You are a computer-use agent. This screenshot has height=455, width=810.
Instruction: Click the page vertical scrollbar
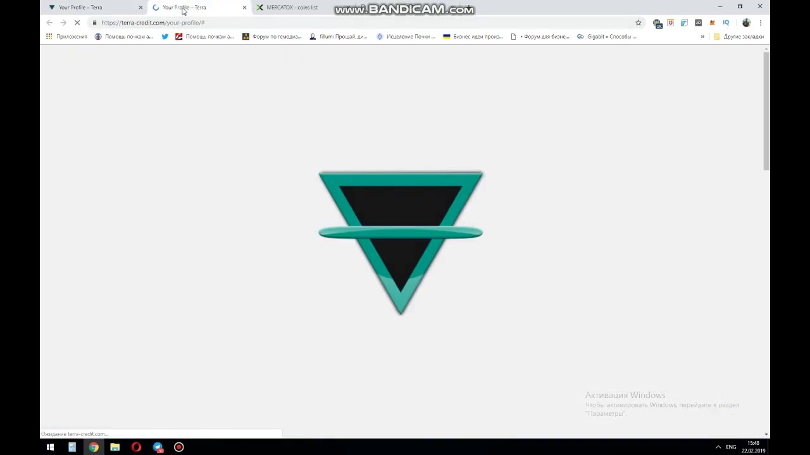click(766, 112)
